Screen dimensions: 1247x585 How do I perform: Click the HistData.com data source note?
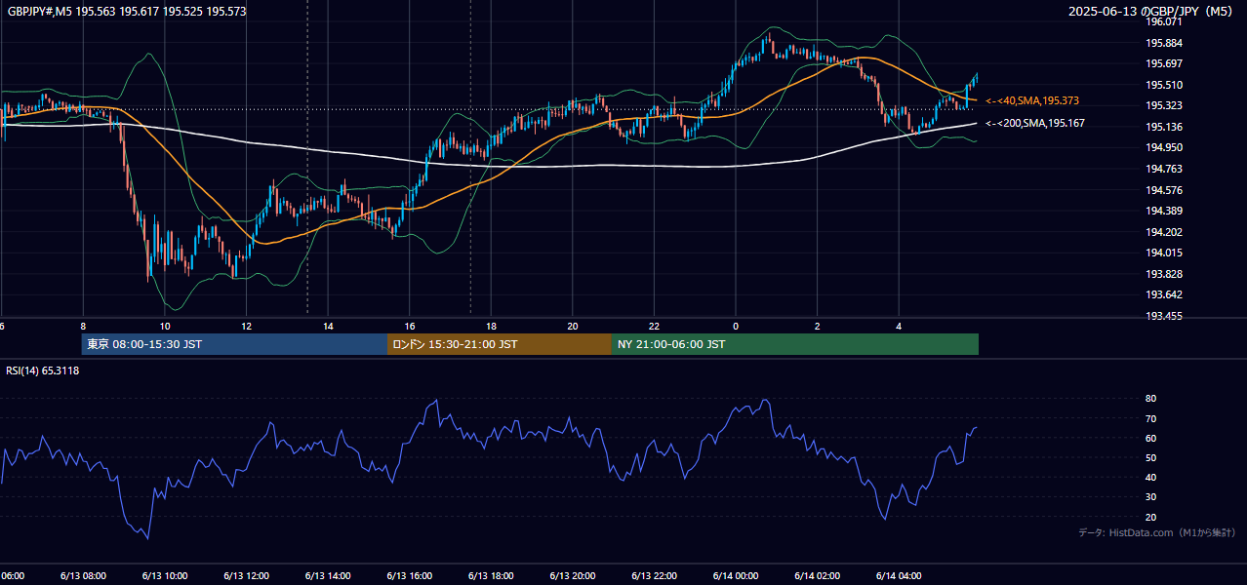click(x=1157, y=532)
